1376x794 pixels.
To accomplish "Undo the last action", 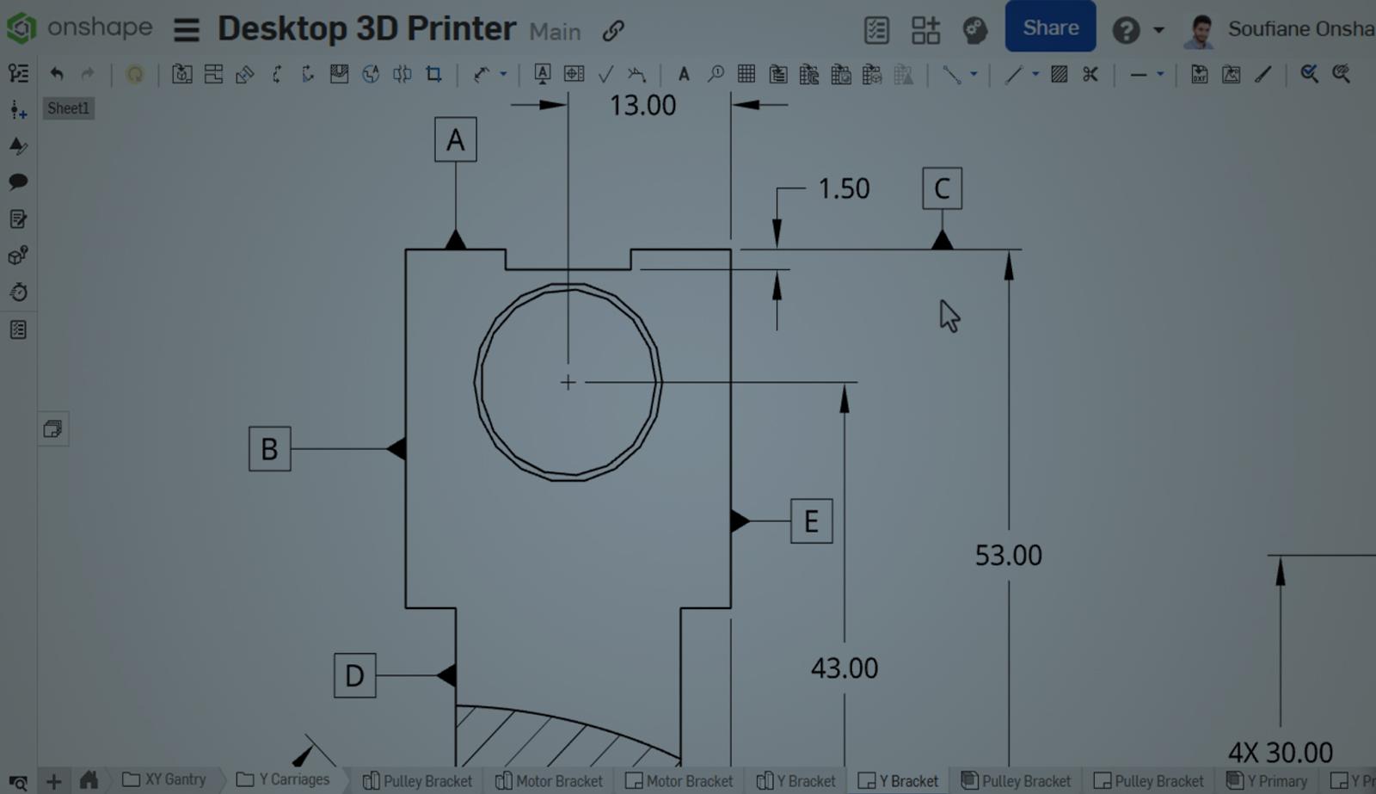I will coord(57,75).
